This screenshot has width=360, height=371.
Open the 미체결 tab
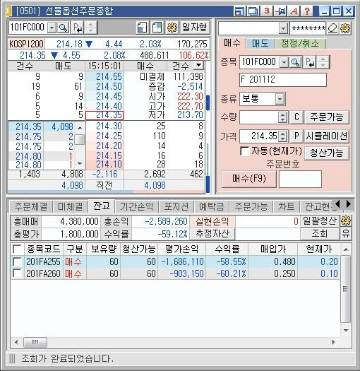coord(70,207)
